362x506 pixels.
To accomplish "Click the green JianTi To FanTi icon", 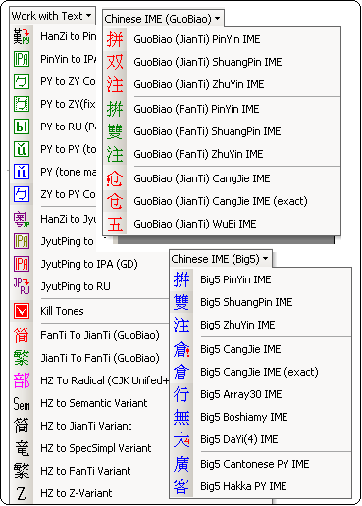I will pos(22,358).
